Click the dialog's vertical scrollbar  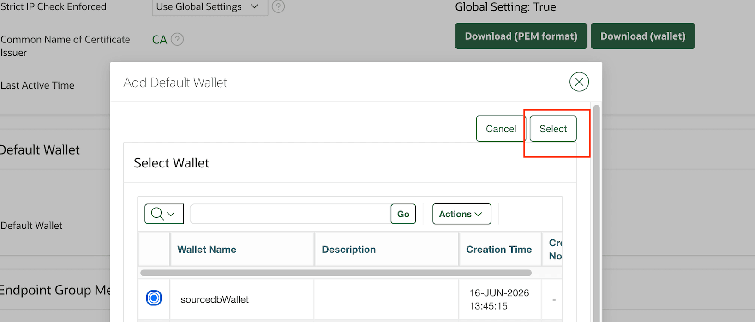596,212
